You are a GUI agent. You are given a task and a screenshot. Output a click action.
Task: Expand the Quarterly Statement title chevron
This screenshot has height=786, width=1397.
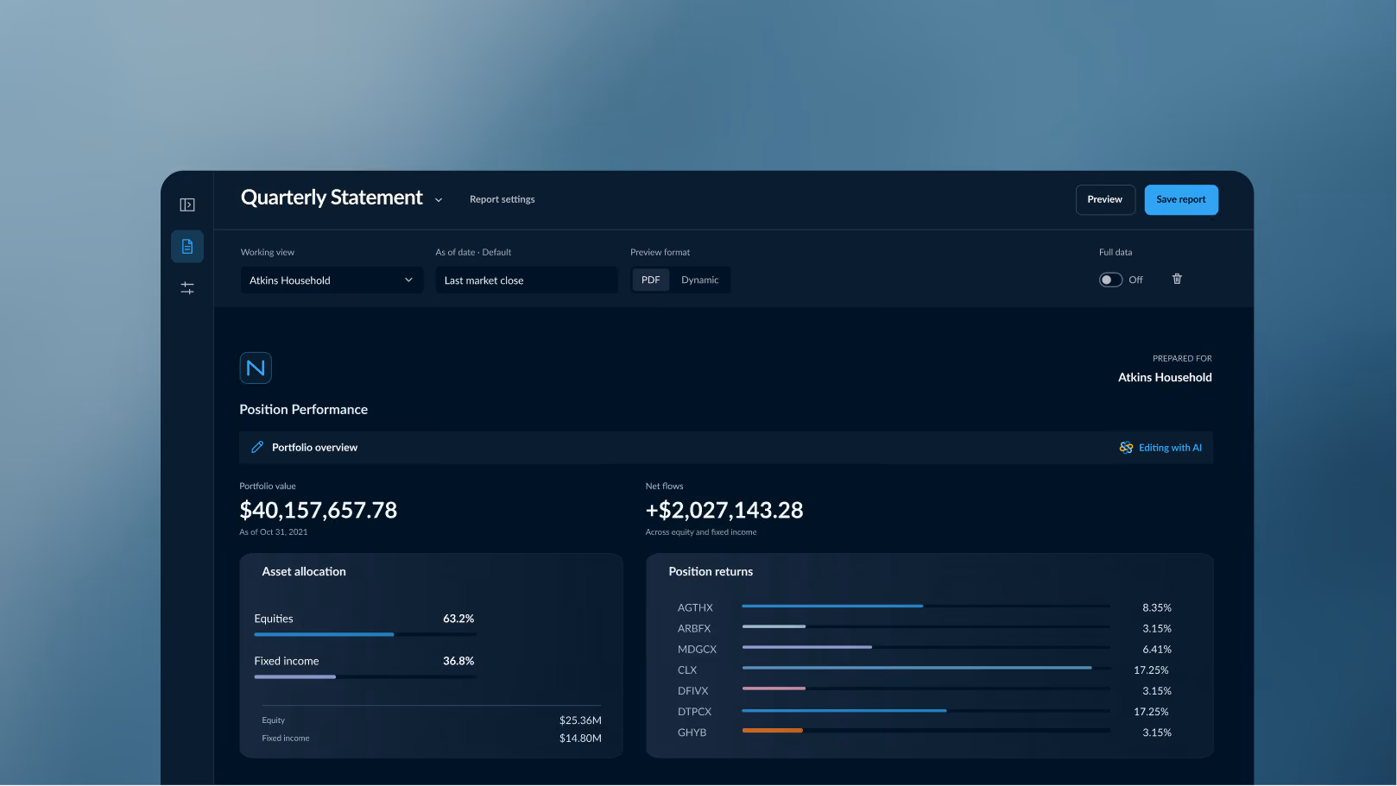pos(439,200)
